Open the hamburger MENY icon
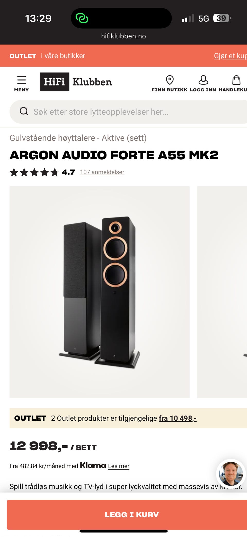This screenshot has height=537, width=247. (21, 80)
